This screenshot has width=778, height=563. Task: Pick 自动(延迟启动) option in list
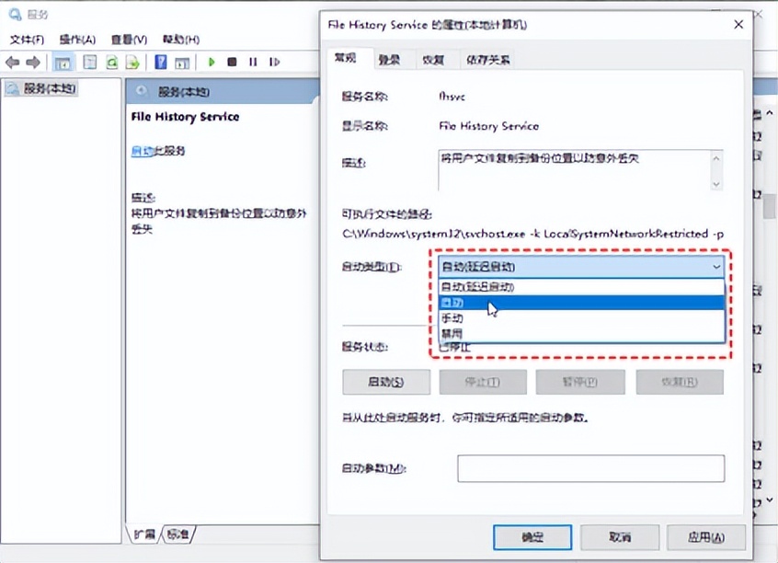(x=581, y=287)
